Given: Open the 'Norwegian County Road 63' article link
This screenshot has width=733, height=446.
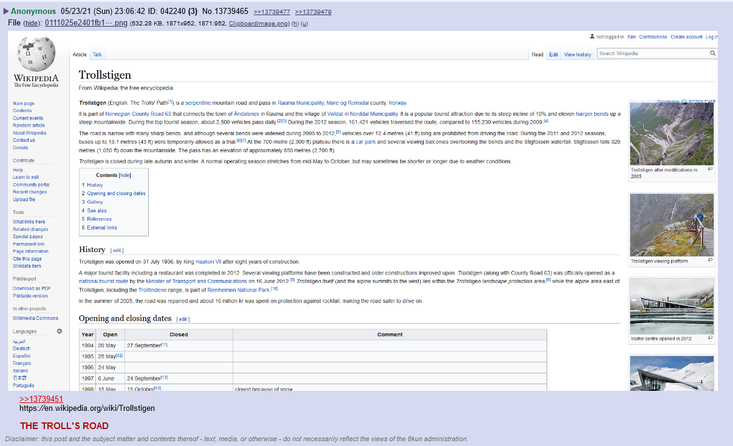Looking at the screenshot, I should pos(138,114).
